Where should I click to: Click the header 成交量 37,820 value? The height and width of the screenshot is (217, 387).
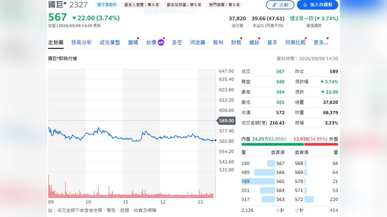coord(237,18)
